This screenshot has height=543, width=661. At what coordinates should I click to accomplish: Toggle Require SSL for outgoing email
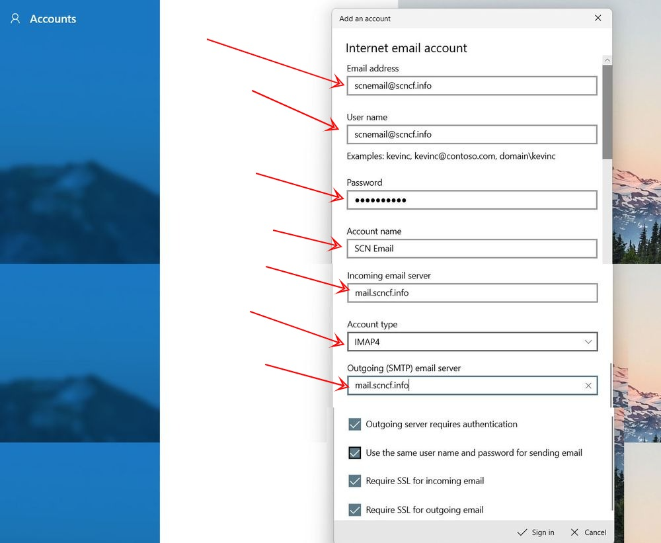click(355, 510)
